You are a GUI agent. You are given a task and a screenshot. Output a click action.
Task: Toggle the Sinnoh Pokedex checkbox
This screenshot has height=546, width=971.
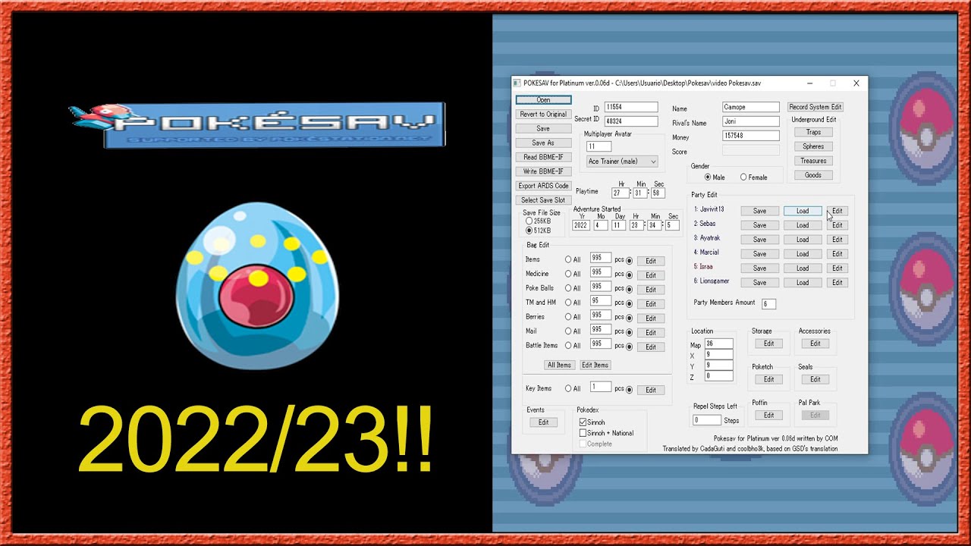583,422
